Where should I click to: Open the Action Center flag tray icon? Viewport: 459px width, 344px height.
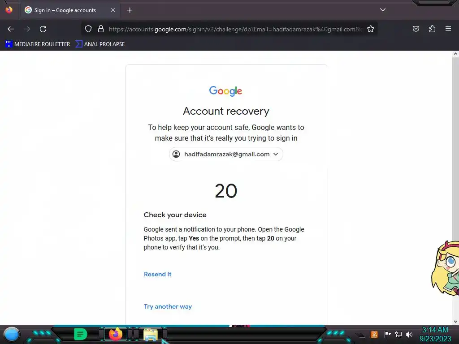pos(387,334)
